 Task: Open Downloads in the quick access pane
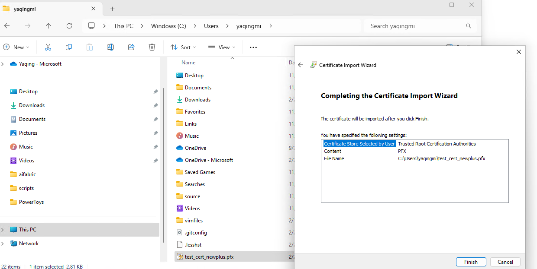pyautogui.click(x=32, y=105)
